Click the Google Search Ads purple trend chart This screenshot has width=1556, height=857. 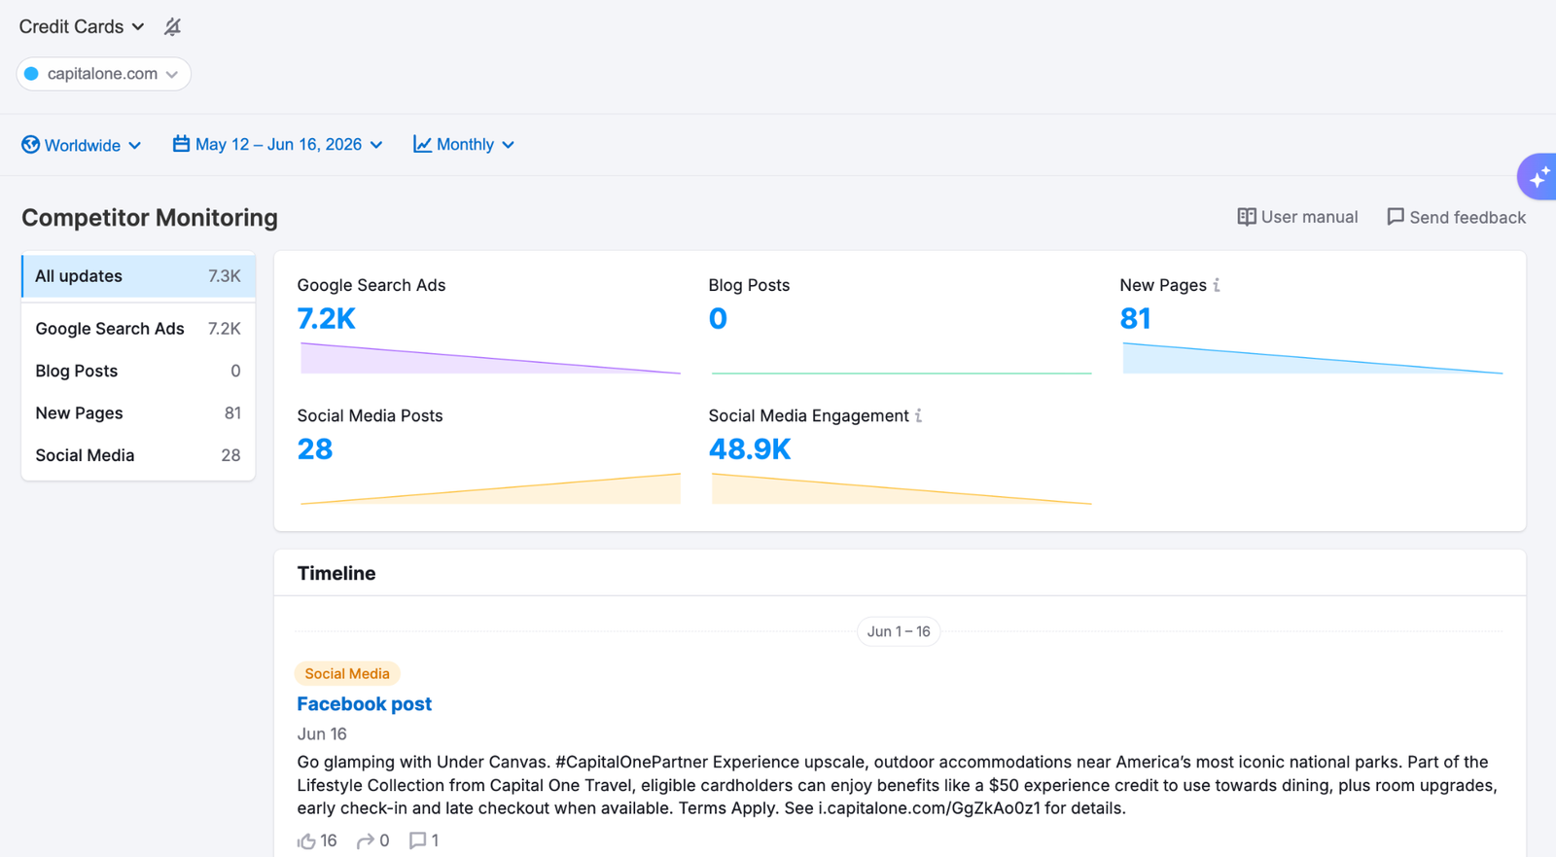pos(490,358)
